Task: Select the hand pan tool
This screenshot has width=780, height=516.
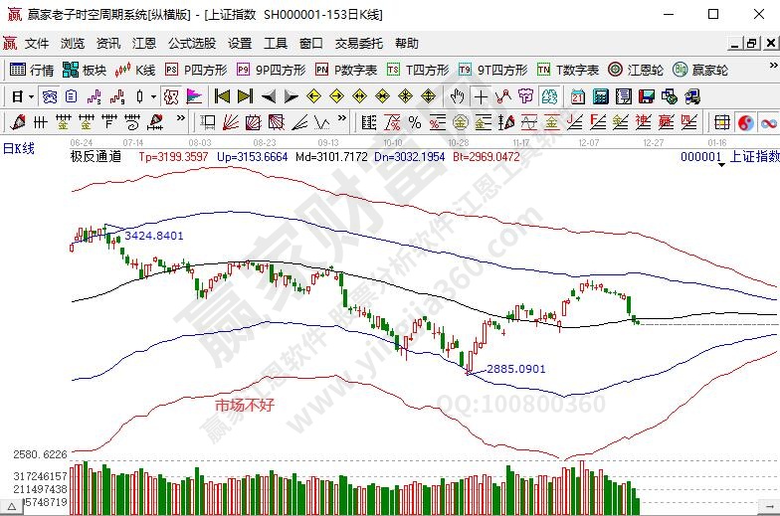Action: (457, 96)
